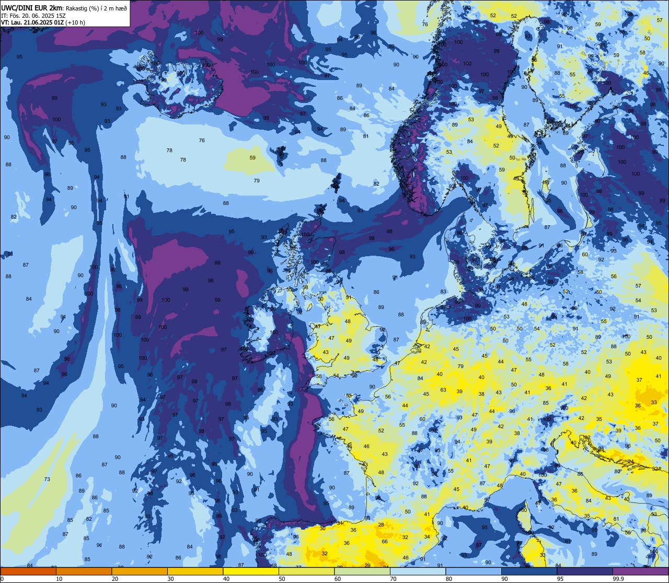669x583 pixels.
Task: Click the '63' humidity value over Germany
Action: [x=443, y=390]
